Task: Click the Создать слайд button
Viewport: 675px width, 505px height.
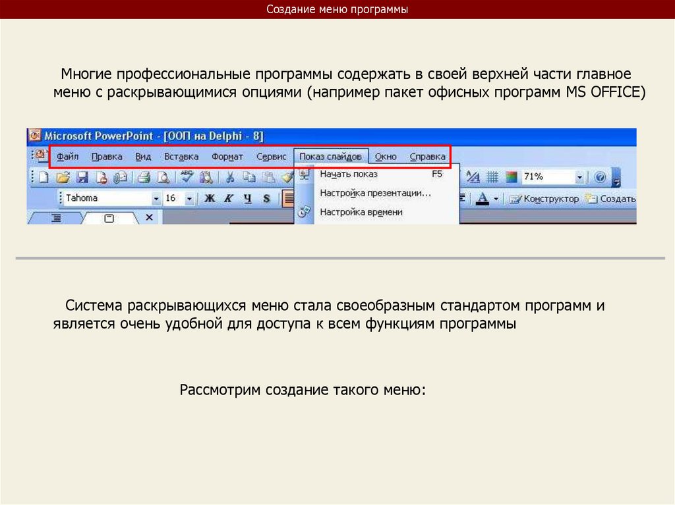Action: [x=610, y=199]
